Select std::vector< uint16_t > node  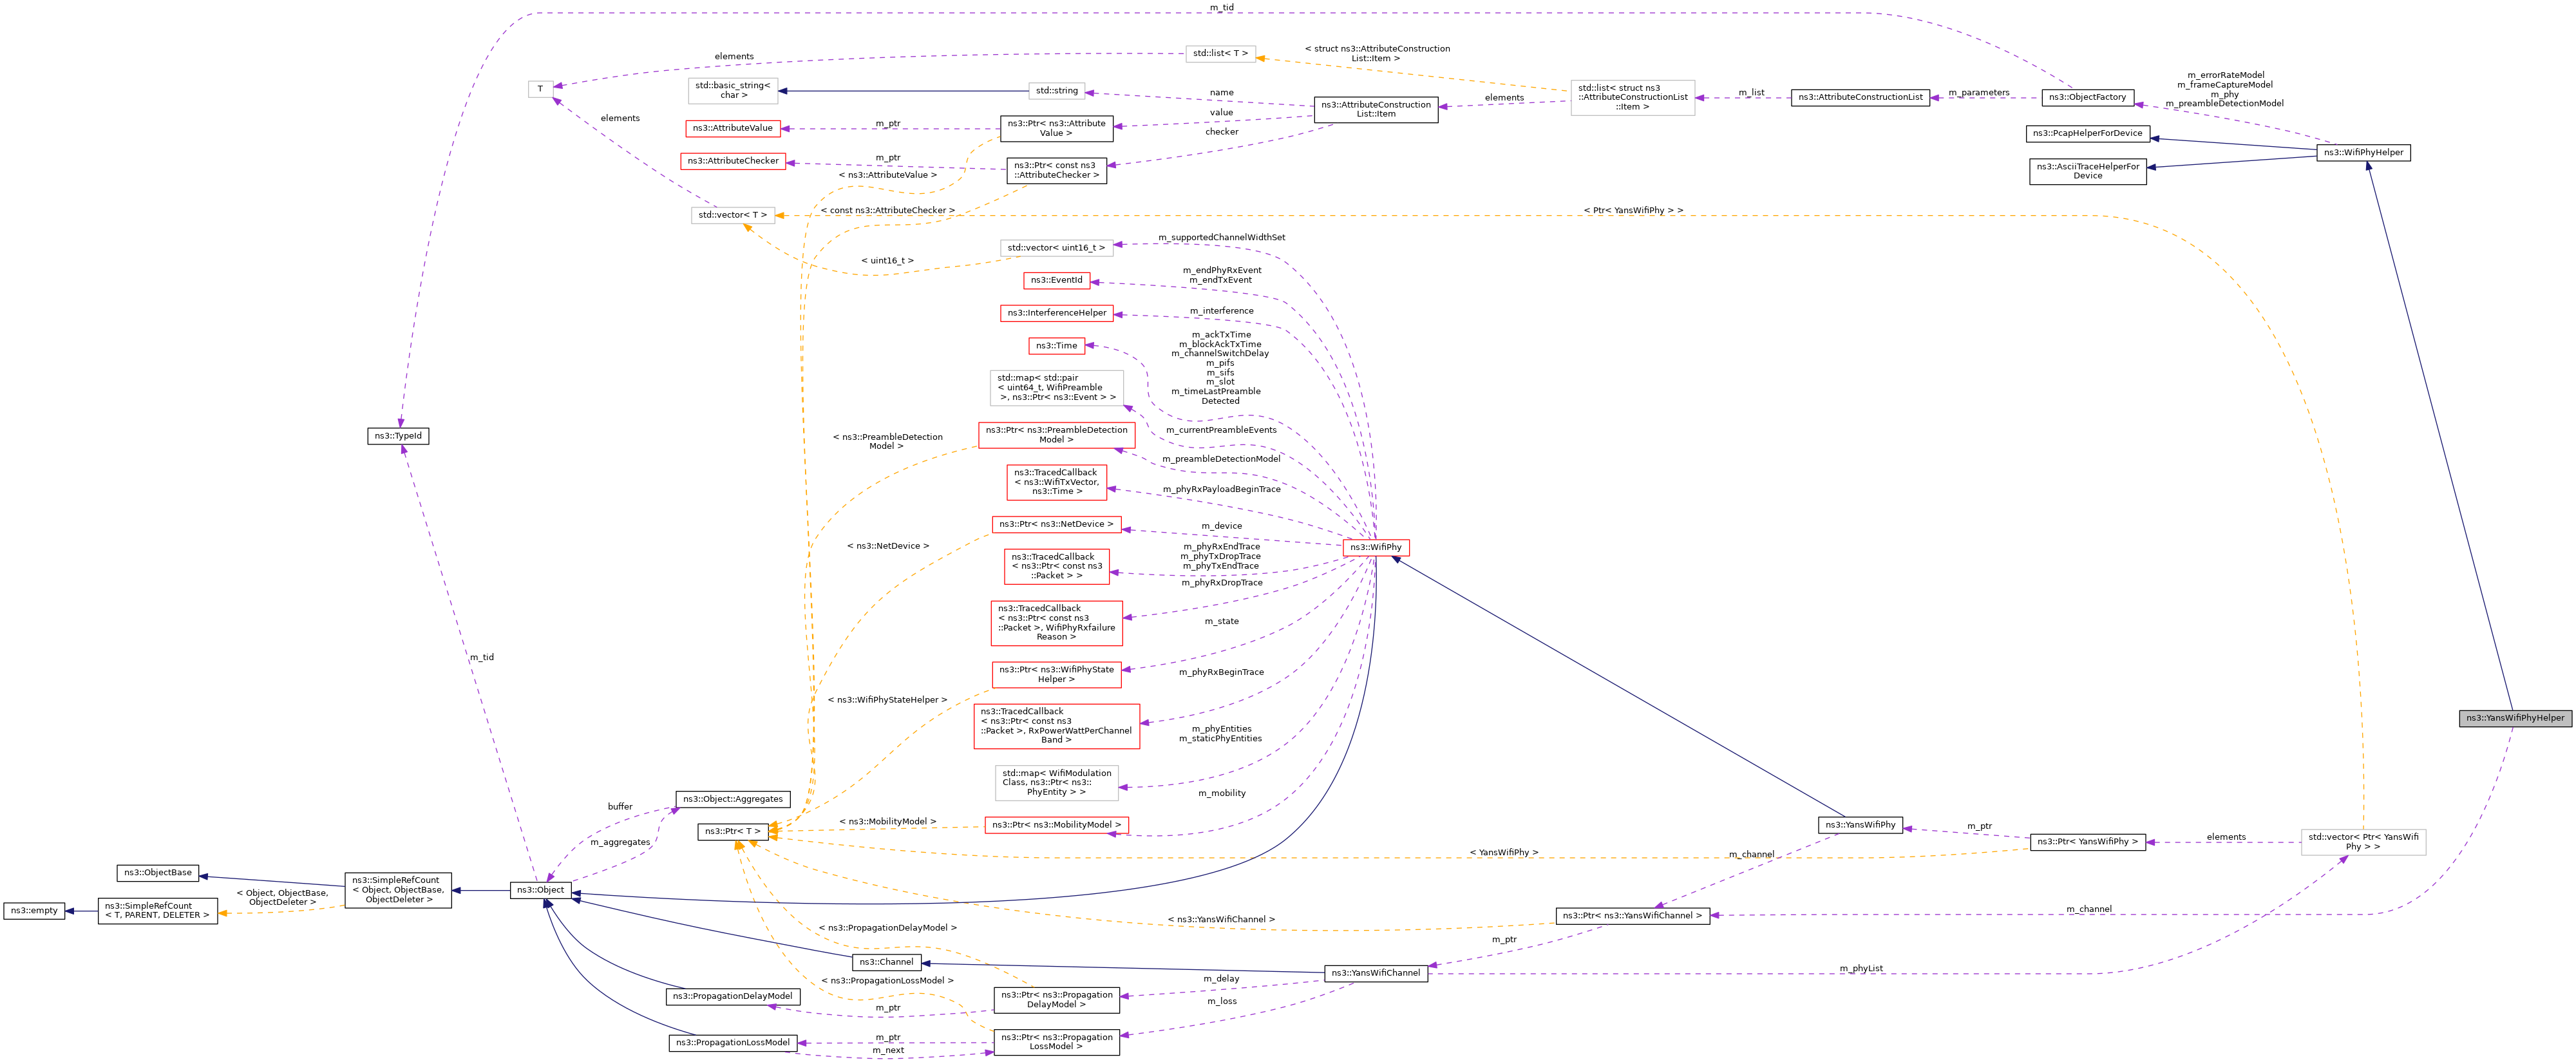(1056, 248)
